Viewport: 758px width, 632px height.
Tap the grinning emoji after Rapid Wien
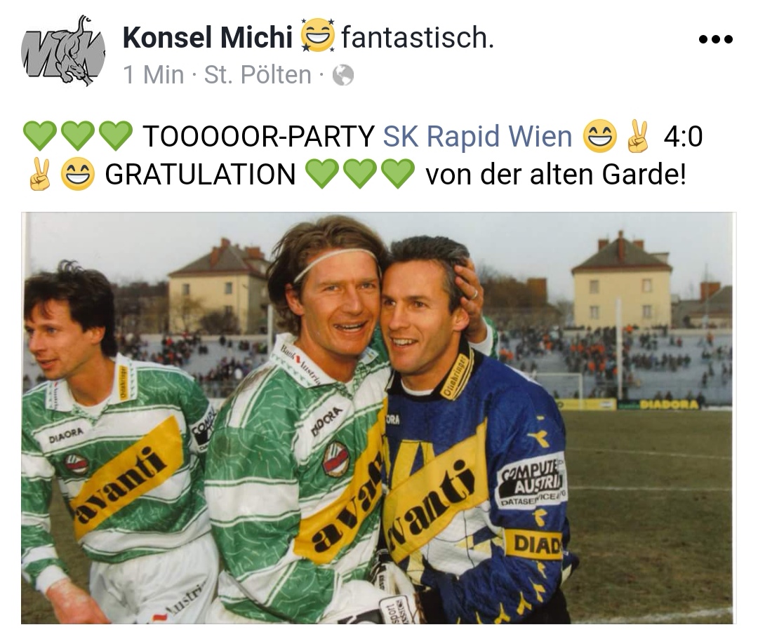coord(600,136)
